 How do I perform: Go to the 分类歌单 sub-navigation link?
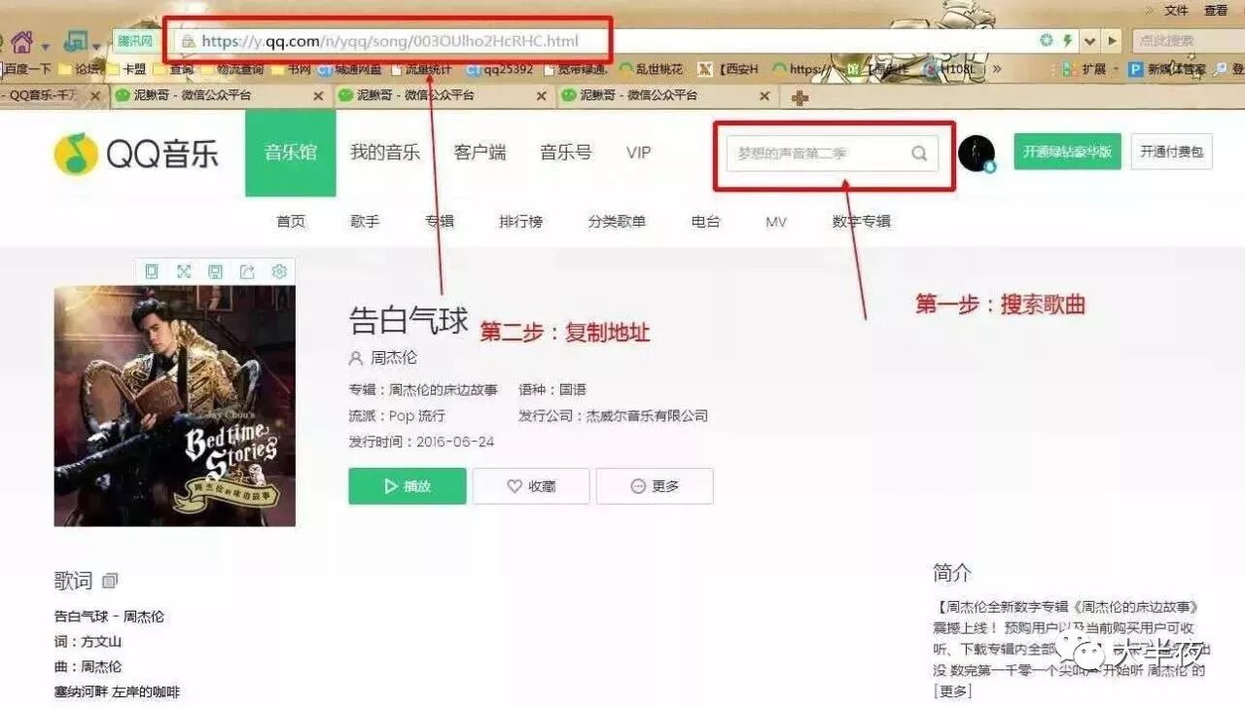coord(617,222)
